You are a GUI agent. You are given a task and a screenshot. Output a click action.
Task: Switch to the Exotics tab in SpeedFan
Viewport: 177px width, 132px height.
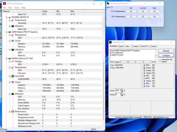(x=136, y=46)
